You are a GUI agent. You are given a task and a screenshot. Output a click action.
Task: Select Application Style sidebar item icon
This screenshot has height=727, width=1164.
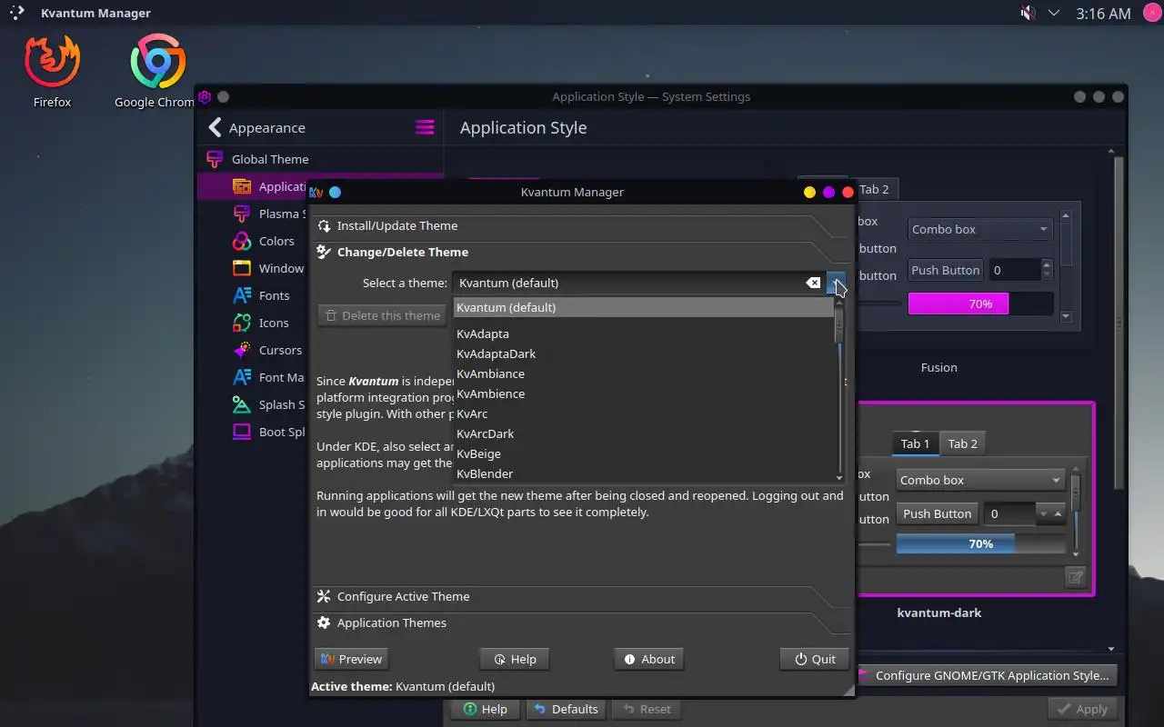[241, 186]
